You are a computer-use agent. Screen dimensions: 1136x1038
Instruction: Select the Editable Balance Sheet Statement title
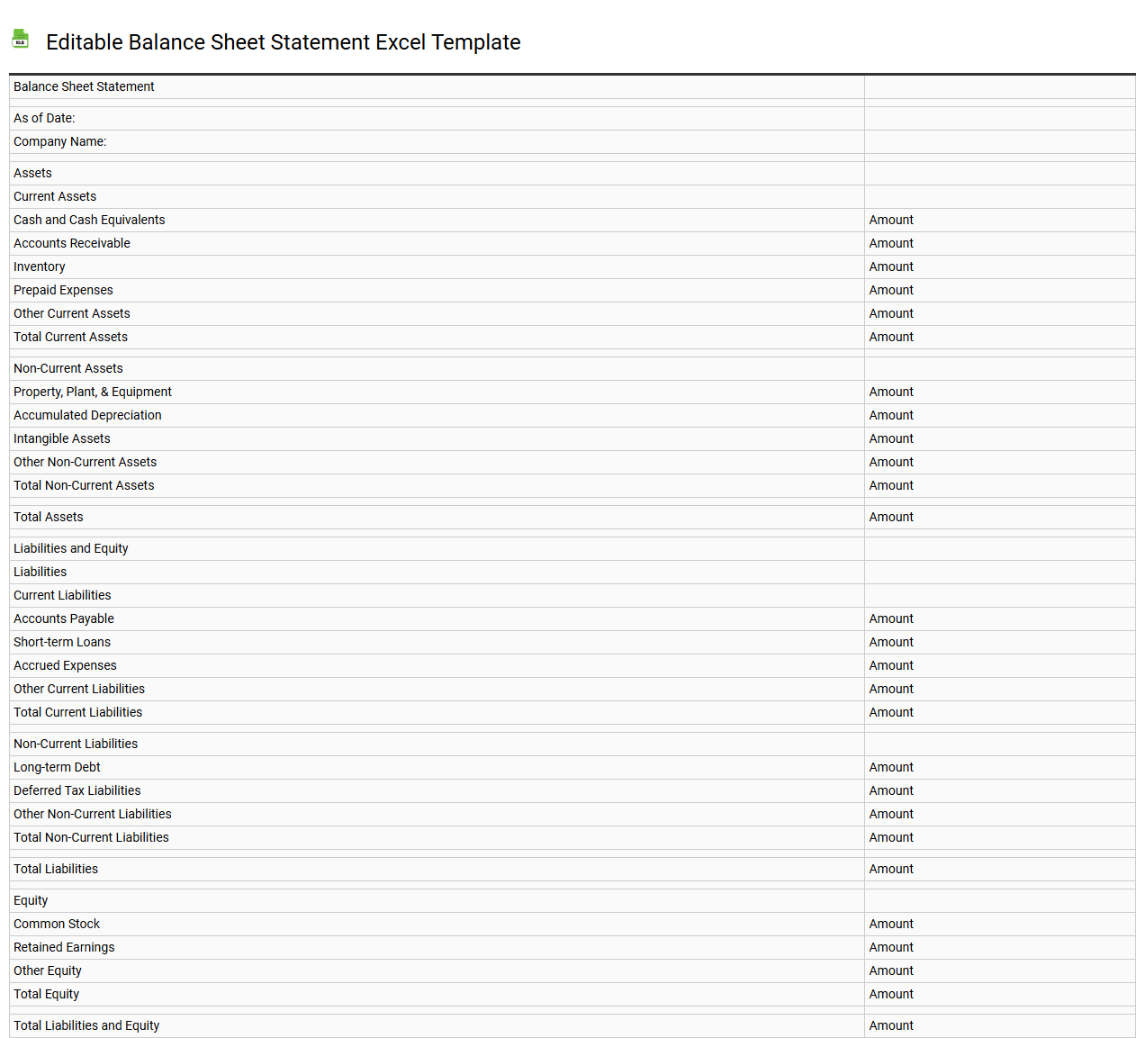pos(284,42)
